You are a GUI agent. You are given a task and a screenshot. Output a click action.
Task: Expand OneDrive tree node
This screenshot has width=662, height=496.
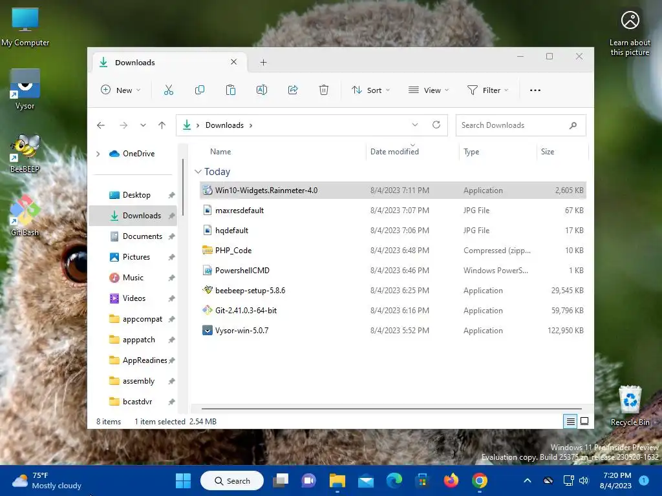[x=98, y=154]
